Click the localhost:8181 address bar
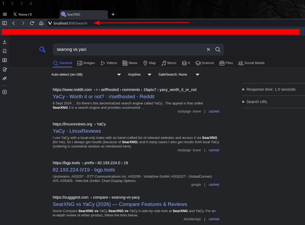305x225 pixels. (70, 23)
